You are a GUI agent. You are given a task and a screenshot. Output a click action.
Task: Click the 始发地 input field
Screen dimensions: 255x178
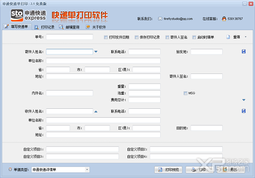pos(207,52)
